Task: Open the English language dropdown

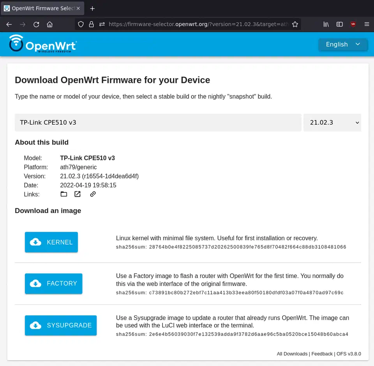Action: pyautogui.click(x=343, y=44)
